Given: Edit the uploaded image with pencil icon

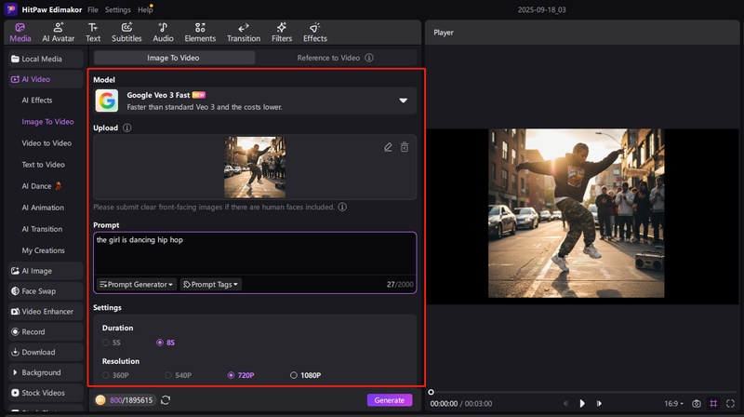Looking at the screenshot, I should point(388,147).
